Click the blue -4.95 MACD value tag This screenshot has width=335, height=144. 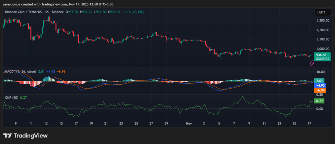point(319,85)
